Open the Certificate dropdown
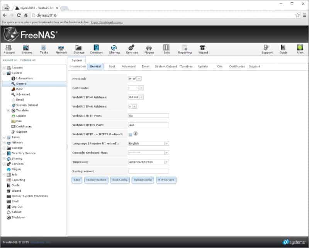This screenshot has width=309, height=248. click(136, 88)
